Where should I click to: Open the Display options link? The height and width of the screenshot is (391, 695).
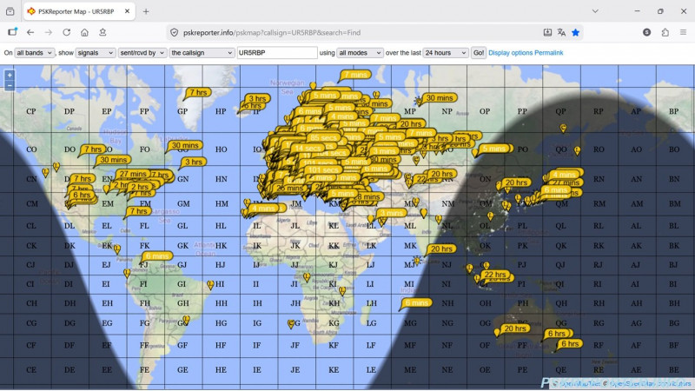point(510,53)
